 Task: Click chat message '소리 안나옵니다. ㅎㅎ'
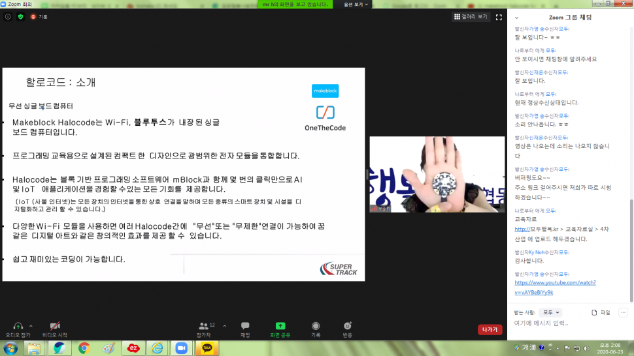click(541, 124)
